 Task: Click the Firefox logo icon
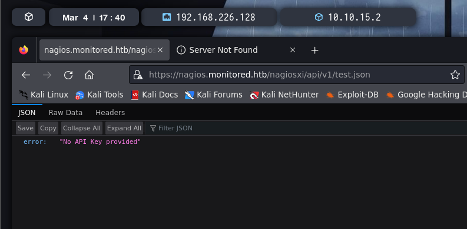pos(24,50)
